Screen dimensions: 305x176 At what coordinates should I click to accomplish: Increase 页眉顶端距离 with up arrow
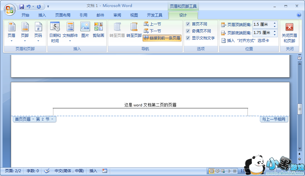coord(274,23)
